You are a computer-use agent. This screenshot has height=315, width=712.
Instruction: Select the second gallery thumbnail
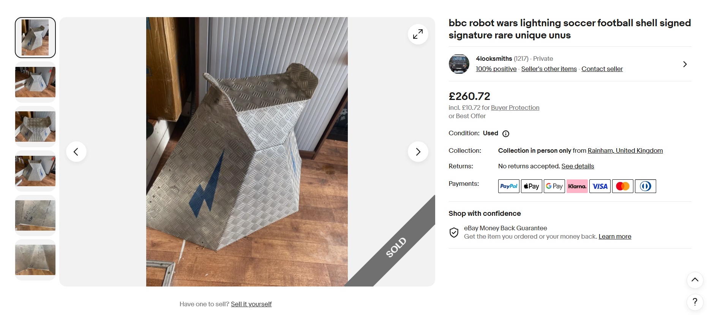pyautogui.click(x=35, y=82)
